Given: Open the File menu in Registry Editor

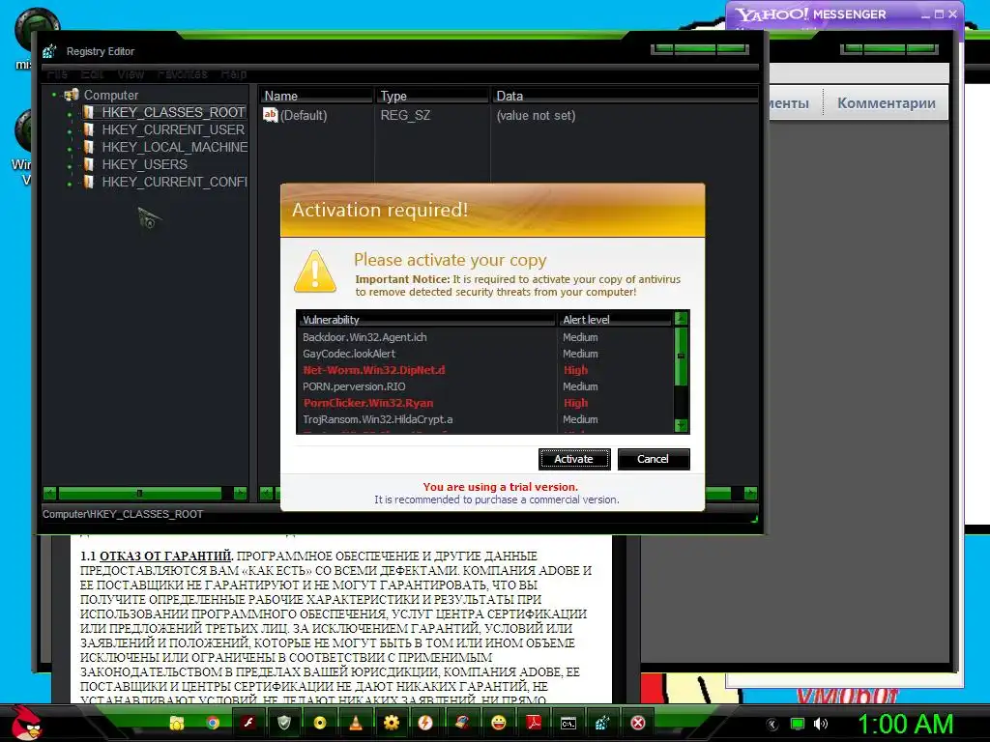Looking at the screenshot, I should (x=57, y=73).
